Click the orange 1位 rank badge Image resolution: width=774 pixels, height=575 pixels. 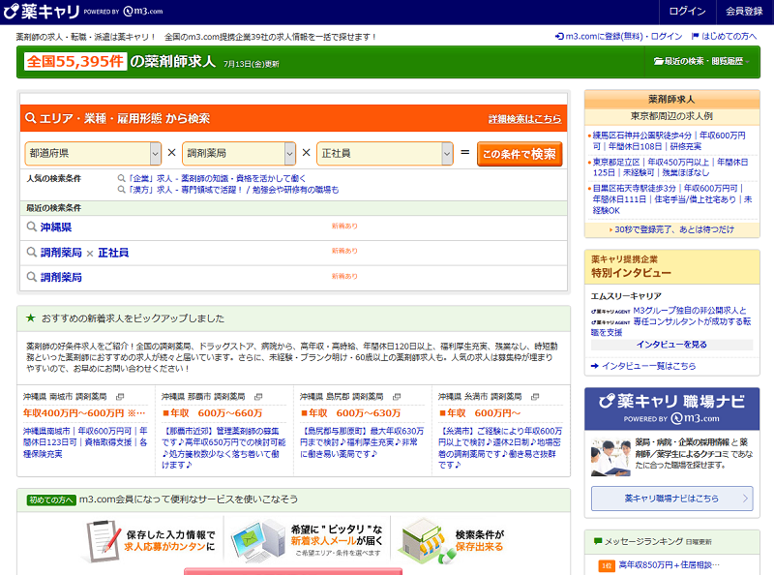pos(607,565)
